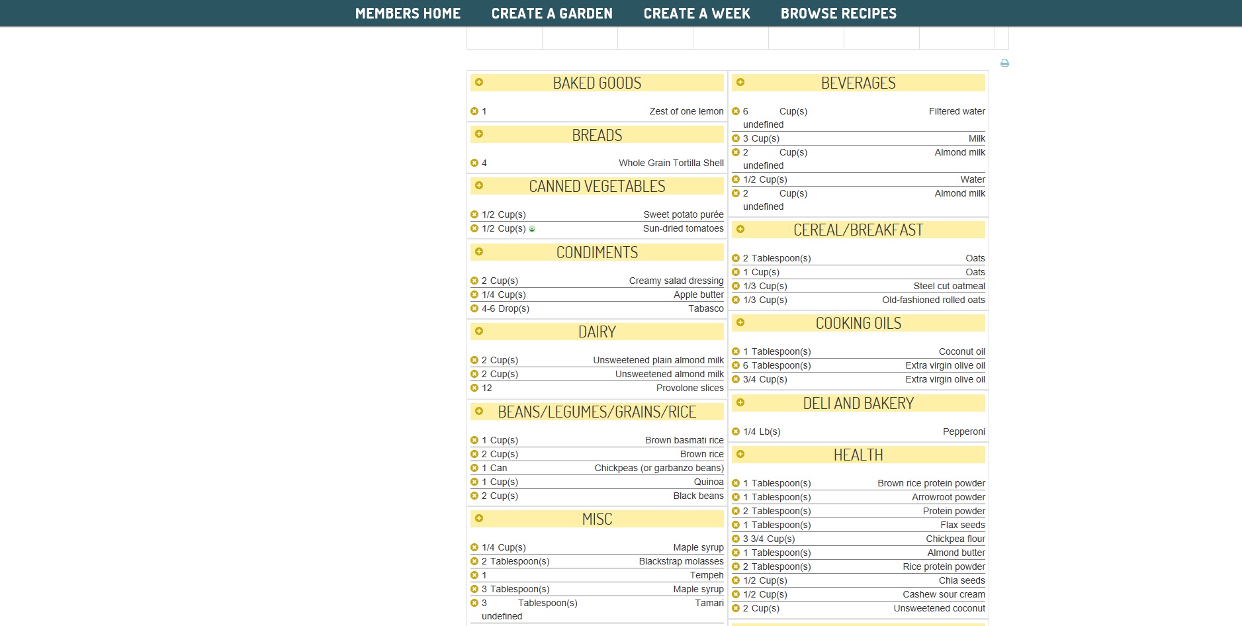The height and width of the screenshot is (626, 1242).
Task: Remove Coconut oil using its X icon
Action: point(735,351)
